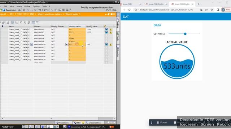Image resolution: width=231 pixels, height=129 pixels.
Task: Open the Undo history dropdown
Action: pyautogui.click(x=42, y=10)
